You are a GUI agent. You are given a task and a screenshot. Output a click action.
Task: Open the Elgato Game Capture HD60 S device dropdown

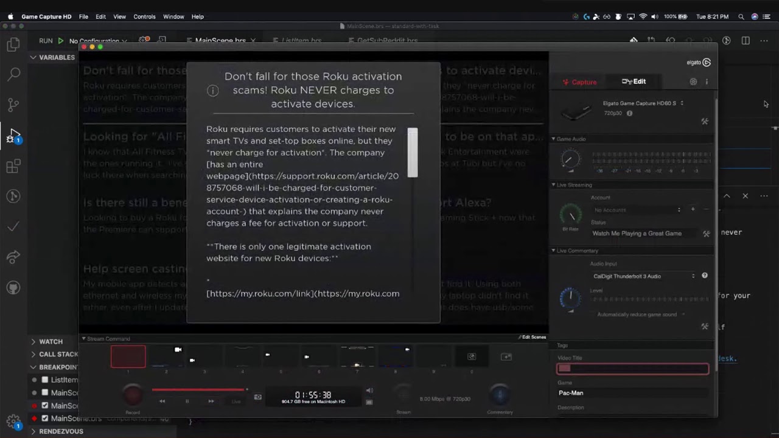click(643, 103)
